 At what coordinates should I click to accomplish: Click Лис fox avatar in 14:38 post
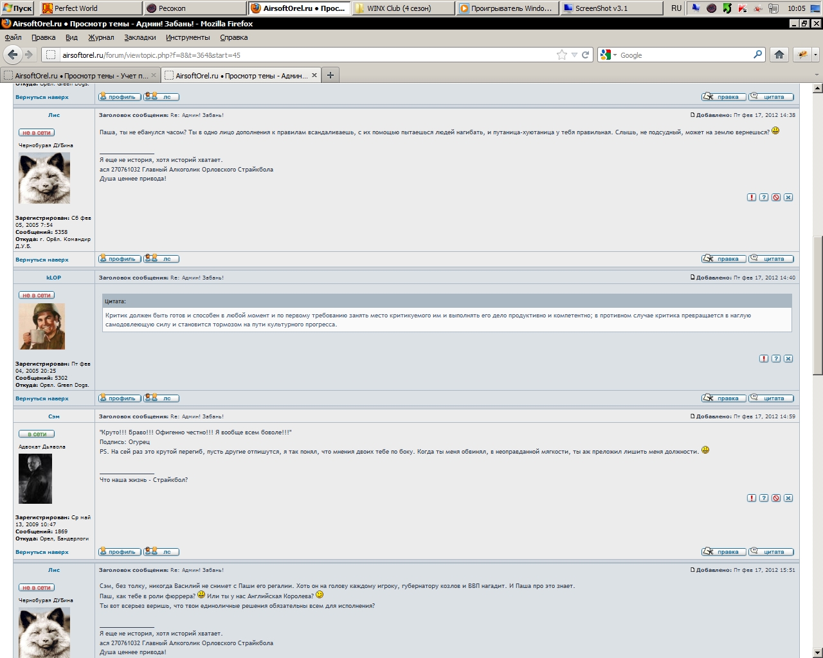44,178
